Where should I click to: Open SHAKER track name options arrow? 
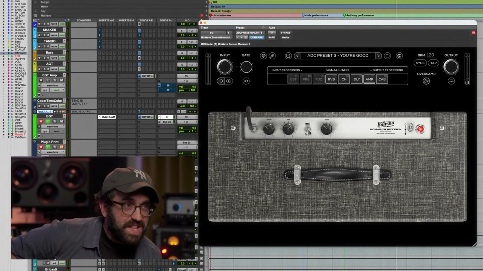(x=64, y=29)
